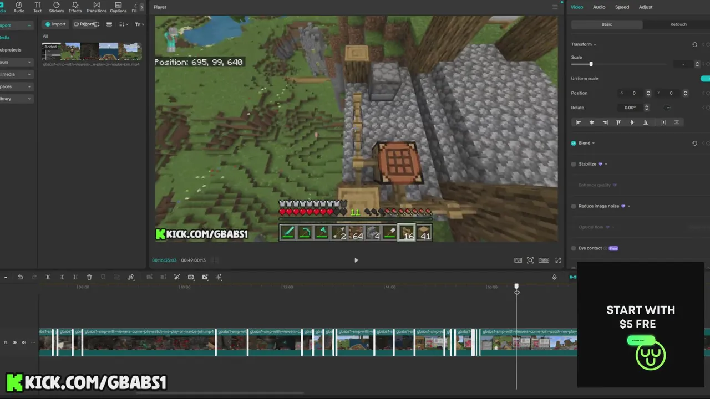Reset the Transform settings
710x399 pixels.
694,44
